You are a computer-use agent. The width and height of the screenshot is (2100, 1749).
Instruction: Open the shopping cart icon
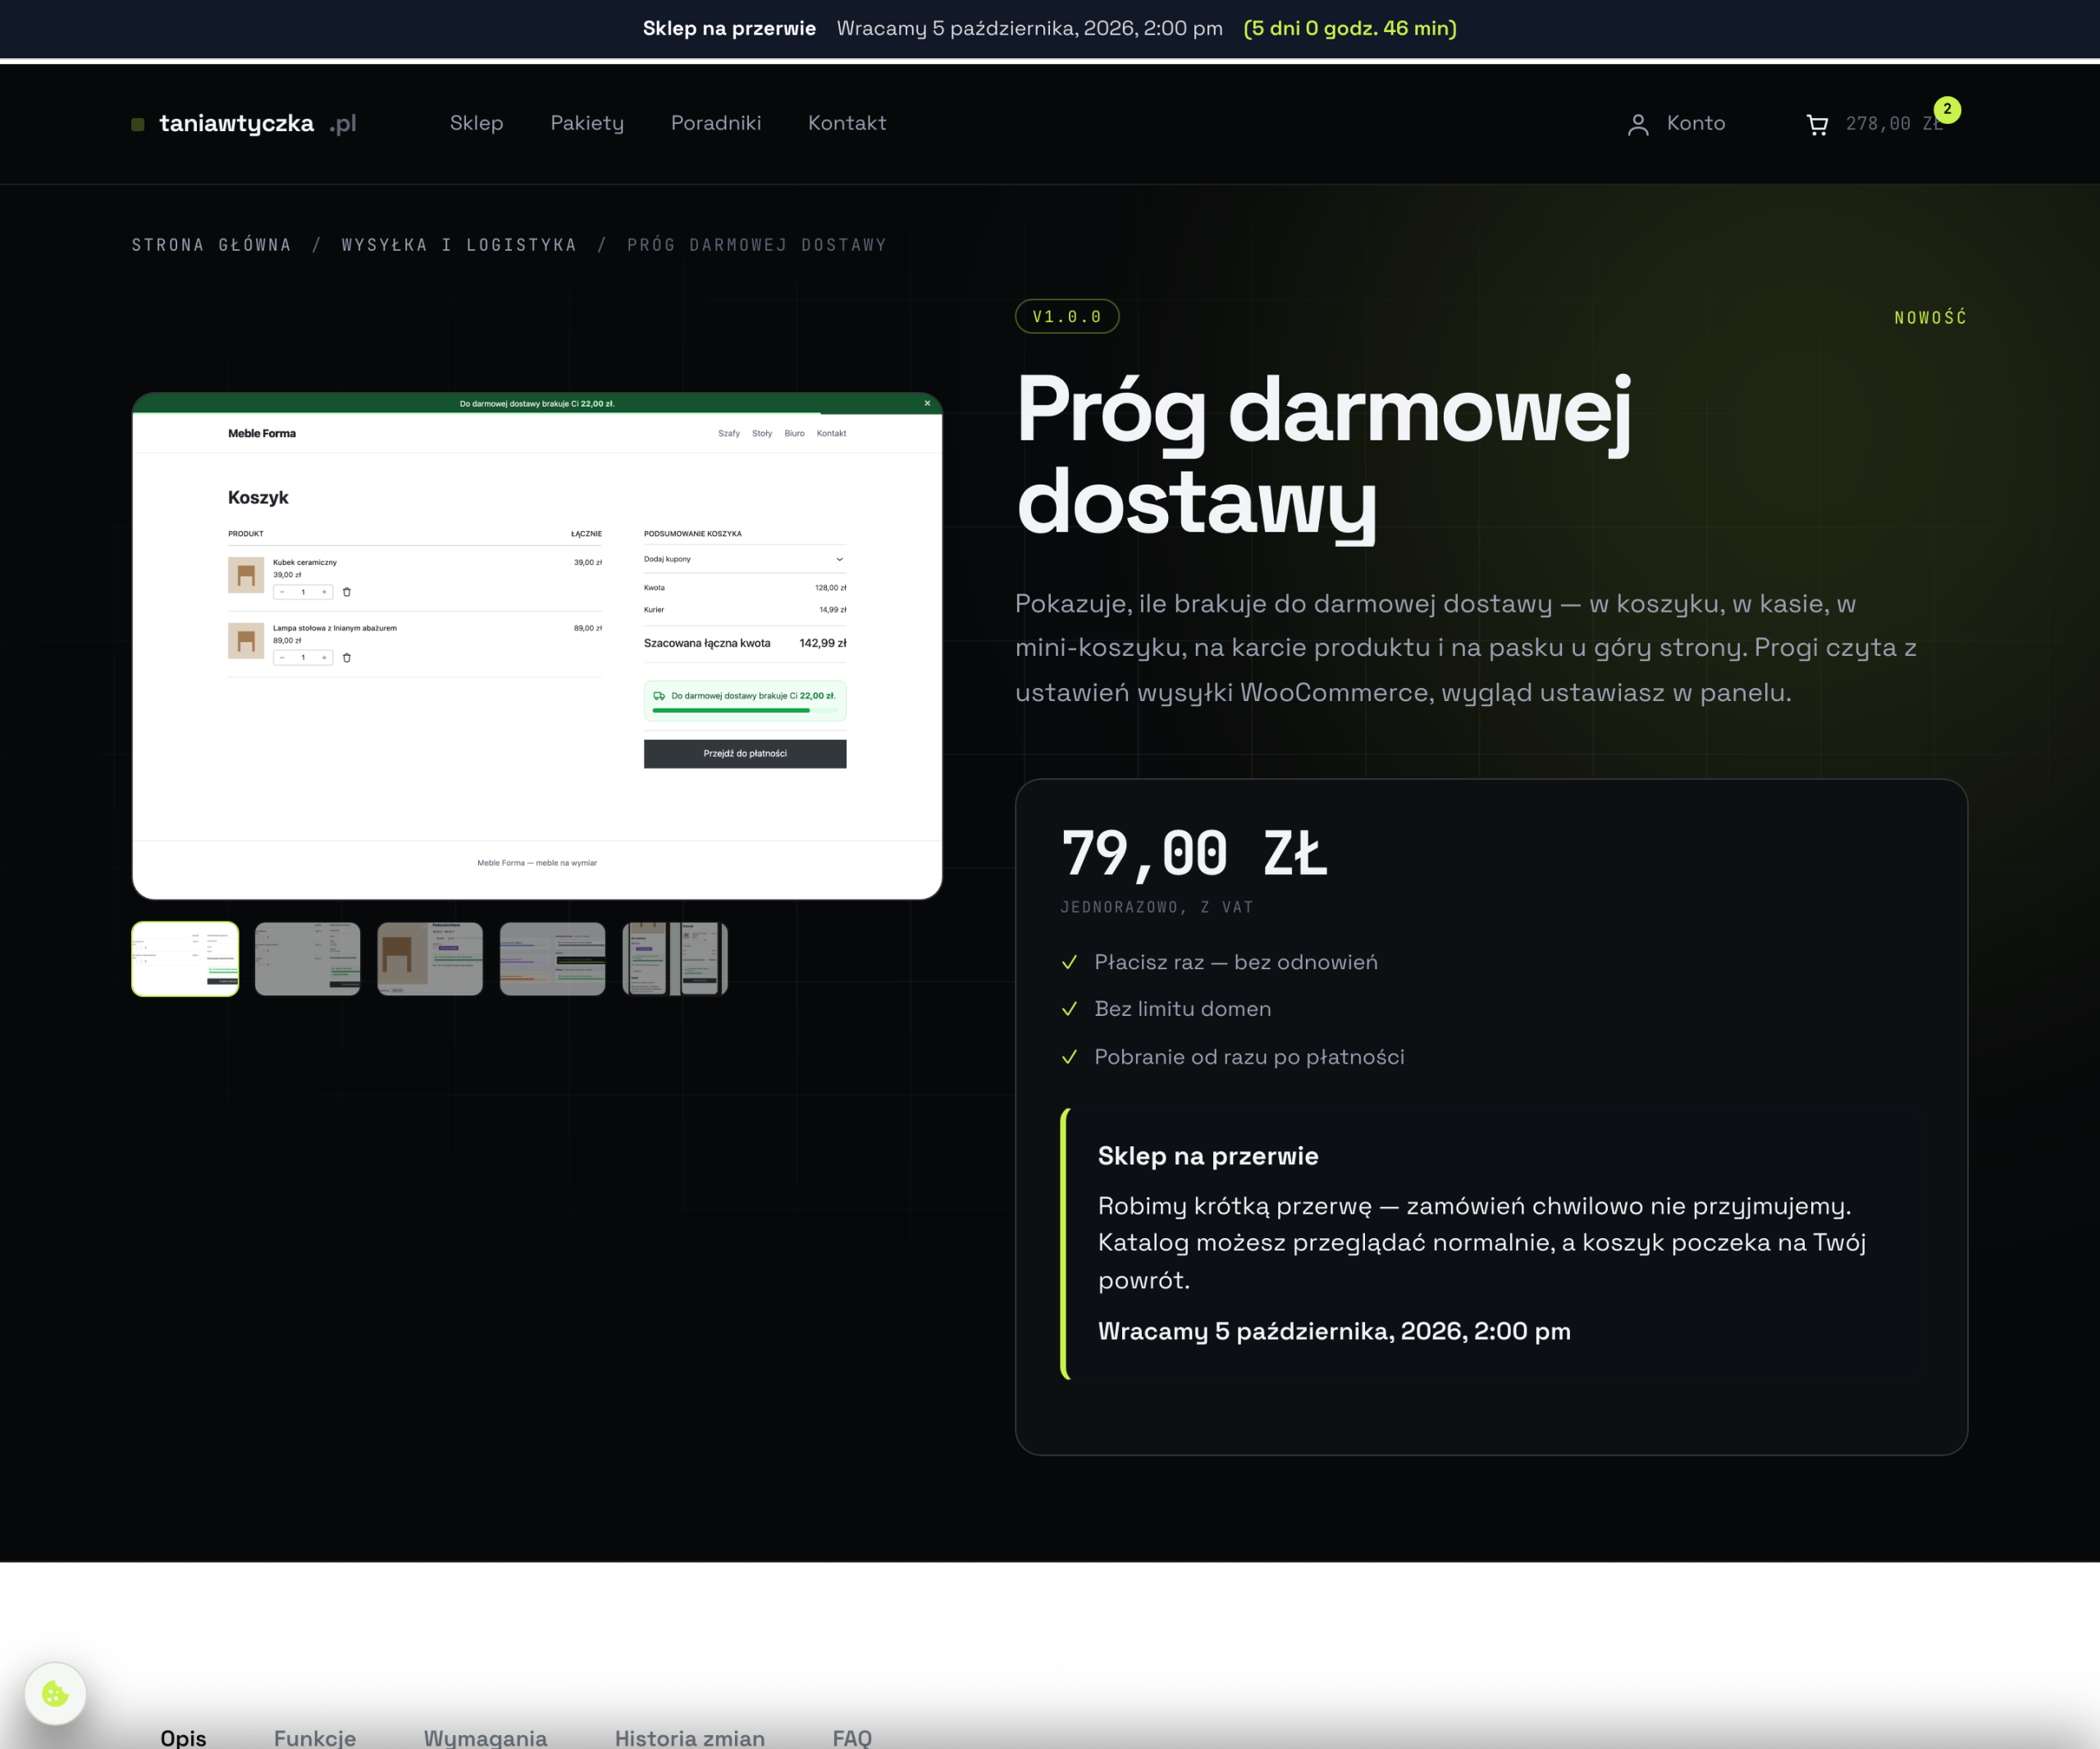tap(1817, 124)
